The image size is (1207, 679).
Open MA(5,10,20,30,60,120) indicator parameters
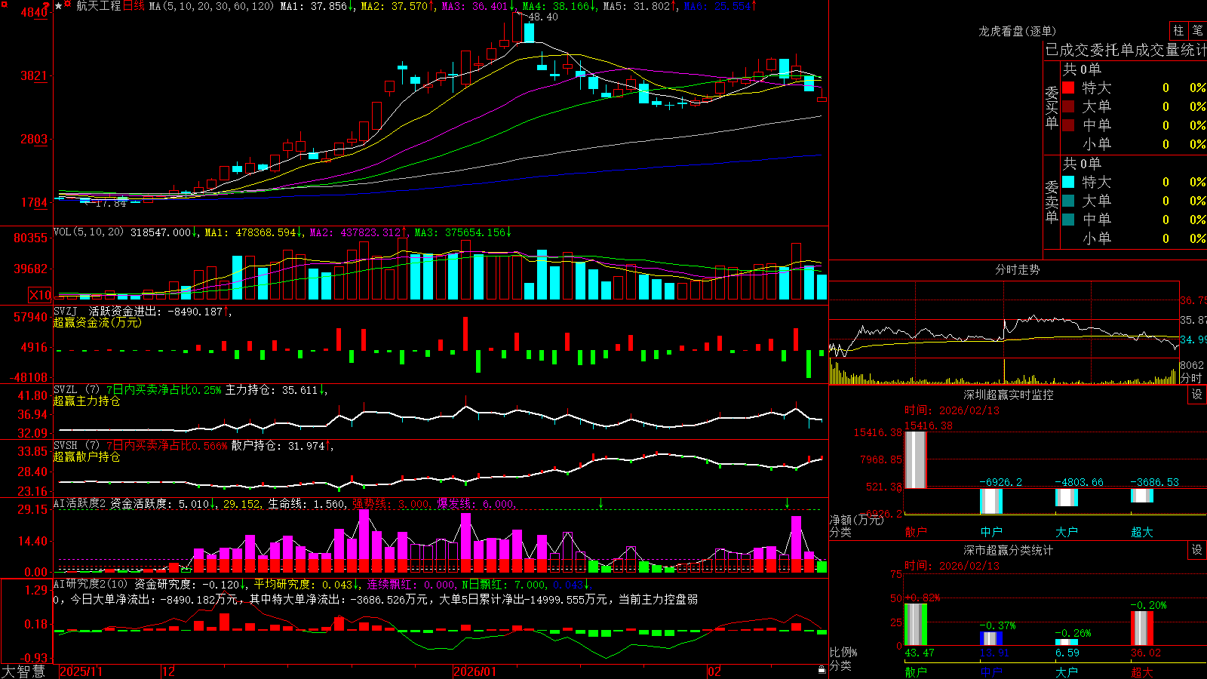212,6
